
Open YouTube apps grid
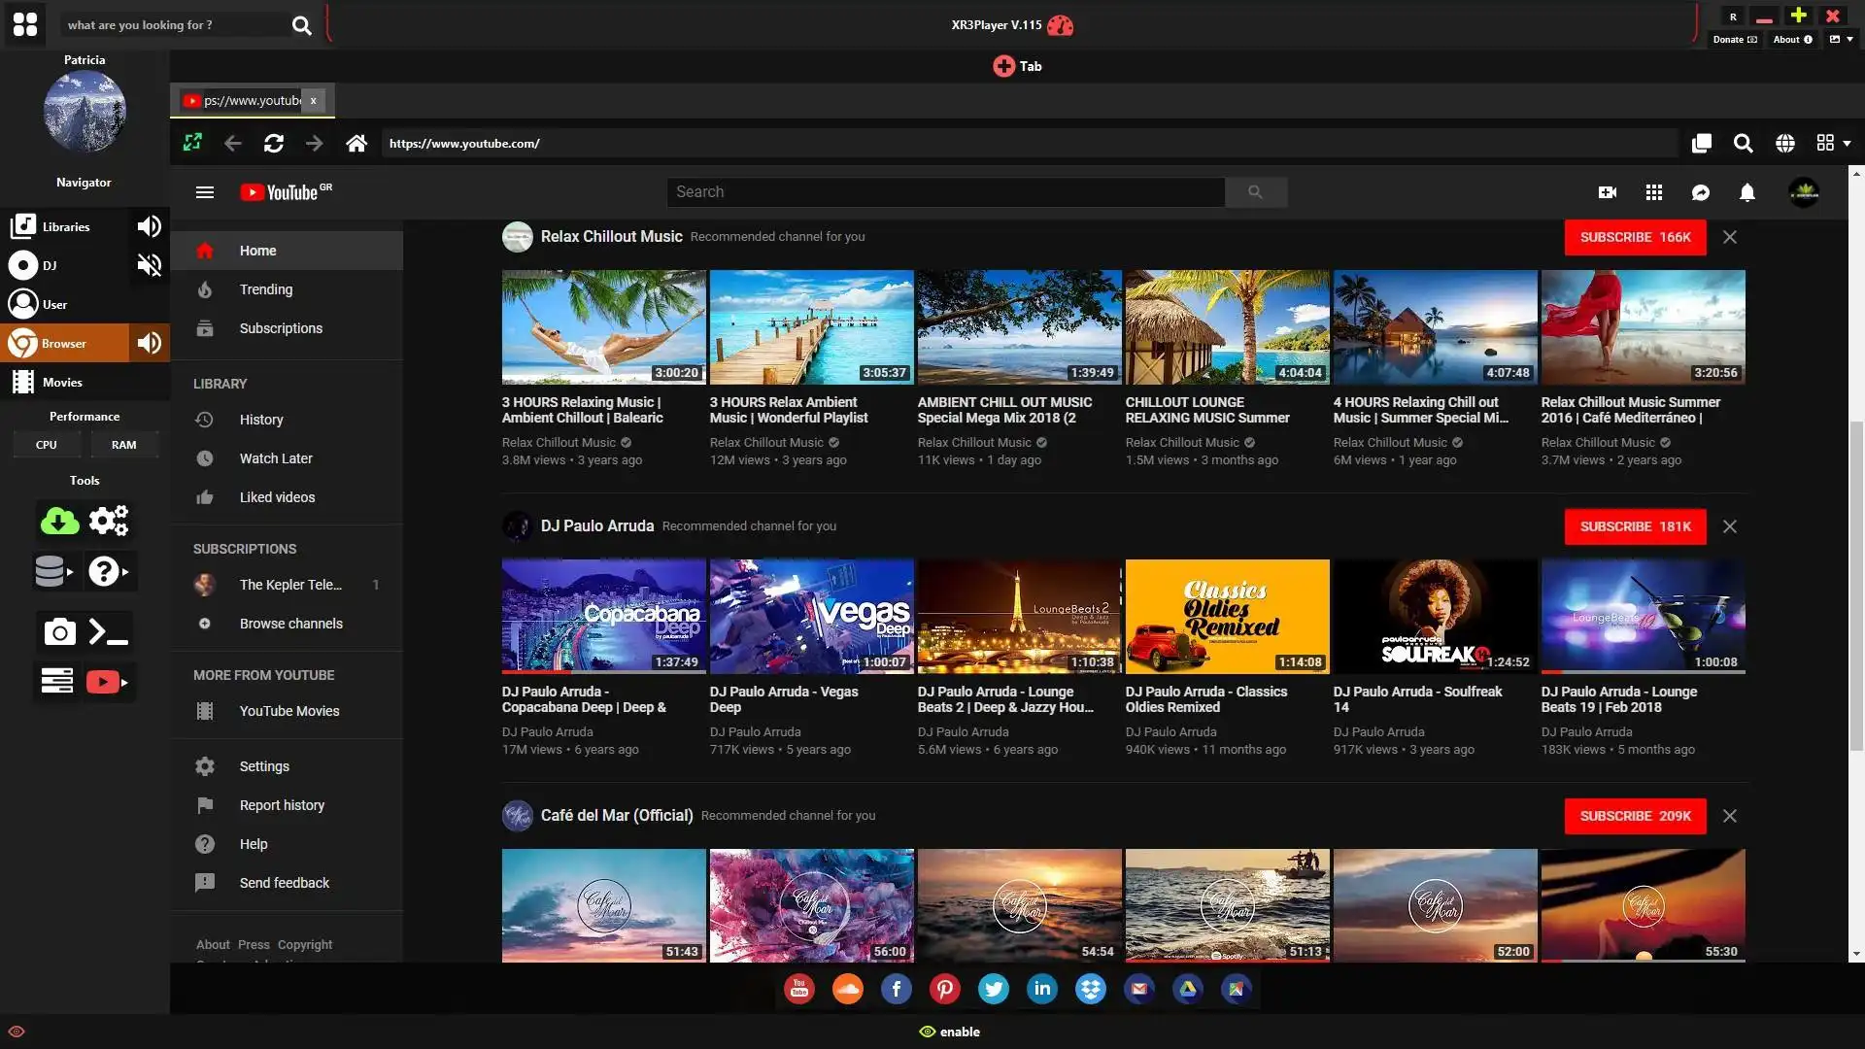(x=1654, y=192)
